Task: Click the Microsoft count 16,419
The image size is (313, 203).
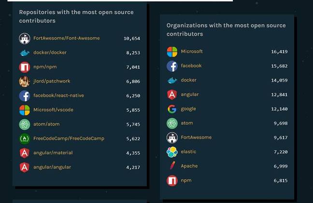Action: (x=279, y=52)
